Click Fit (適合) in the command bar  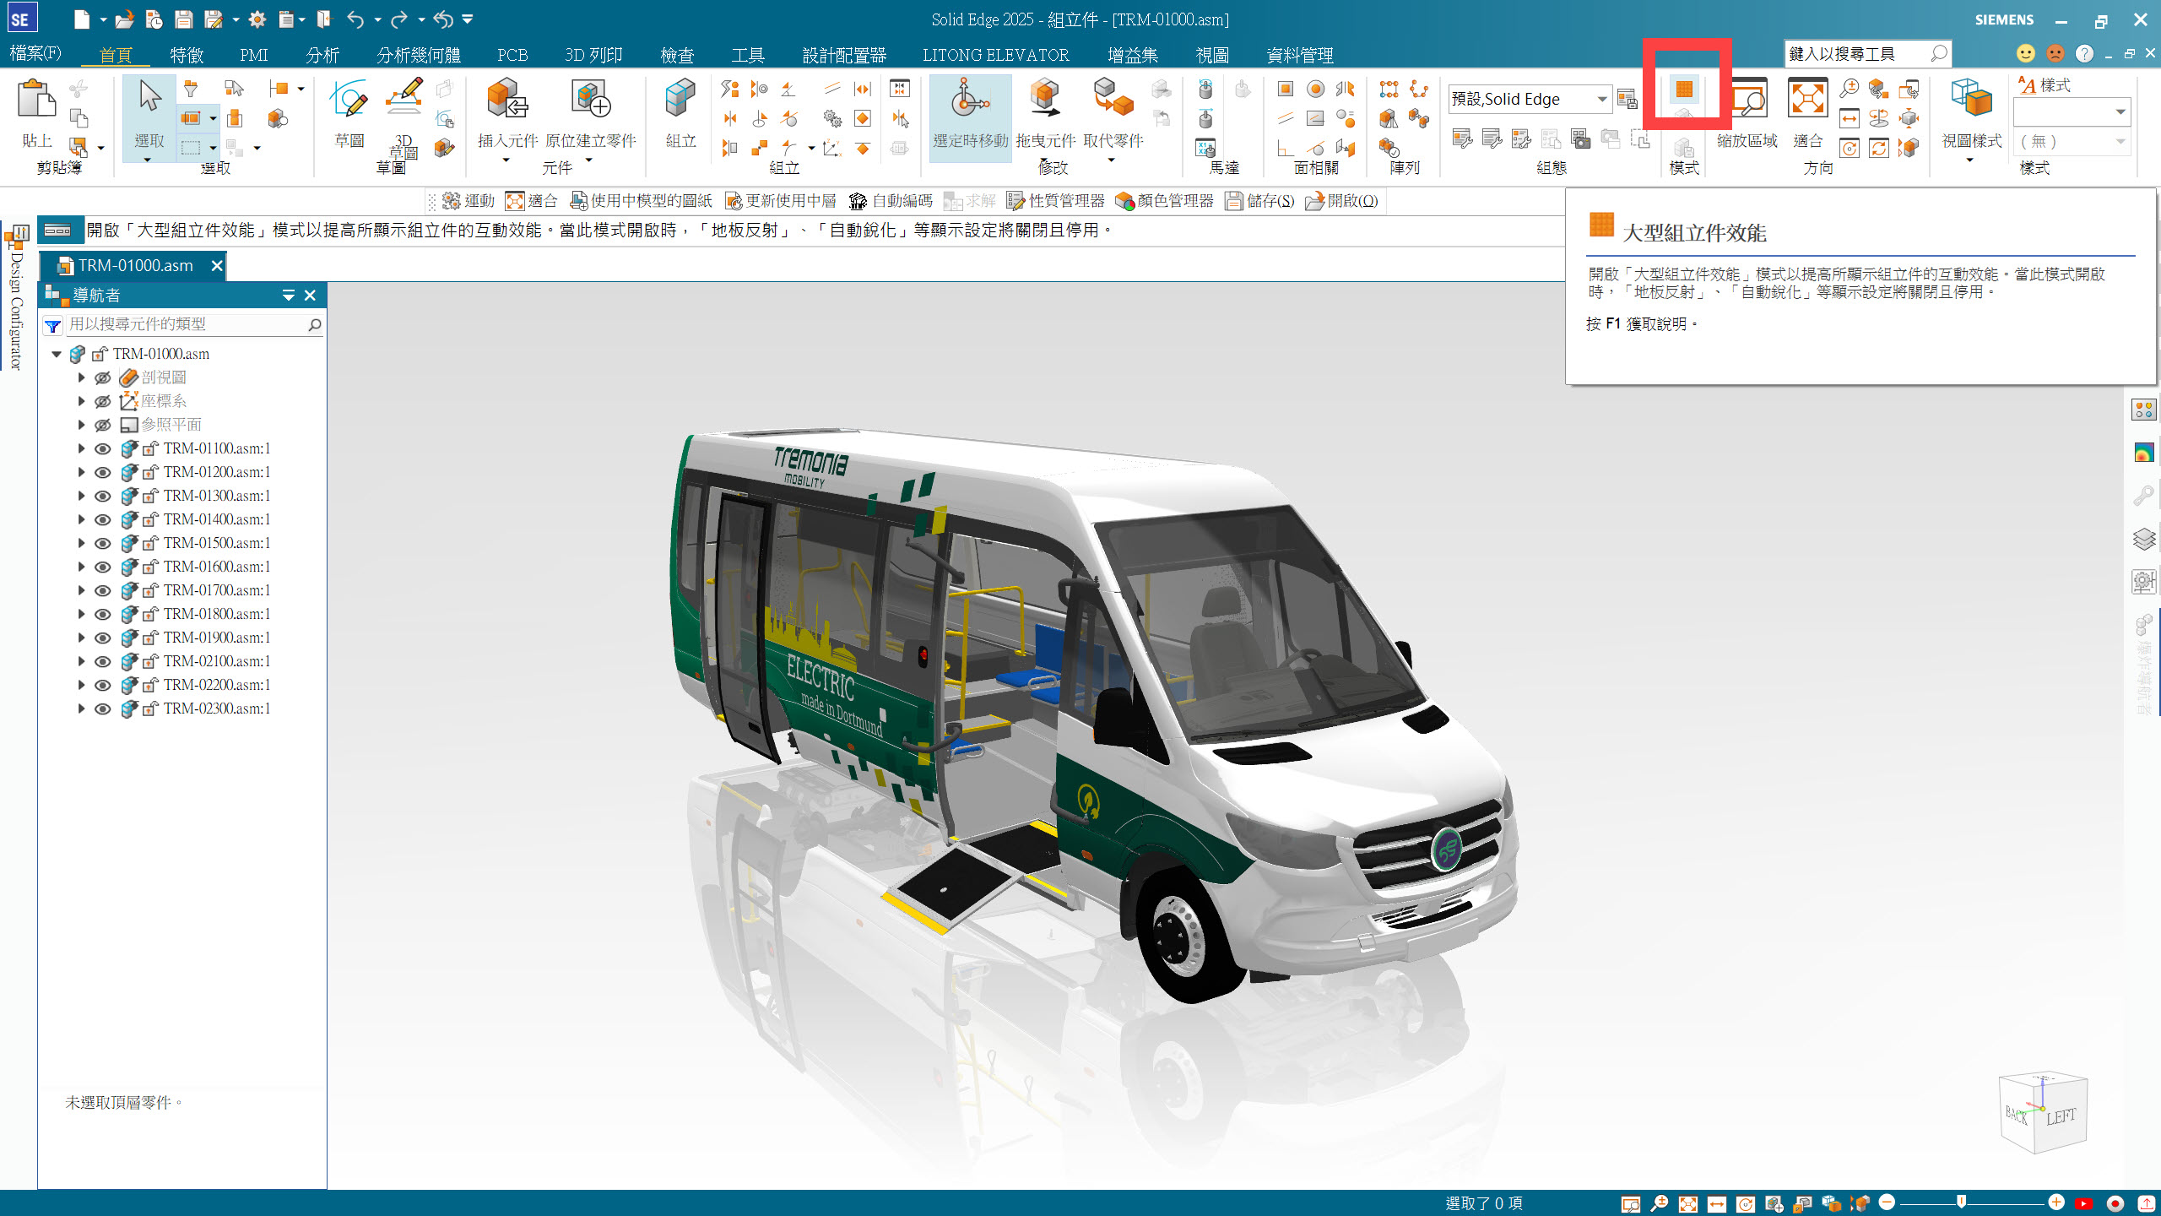[531, 201]
